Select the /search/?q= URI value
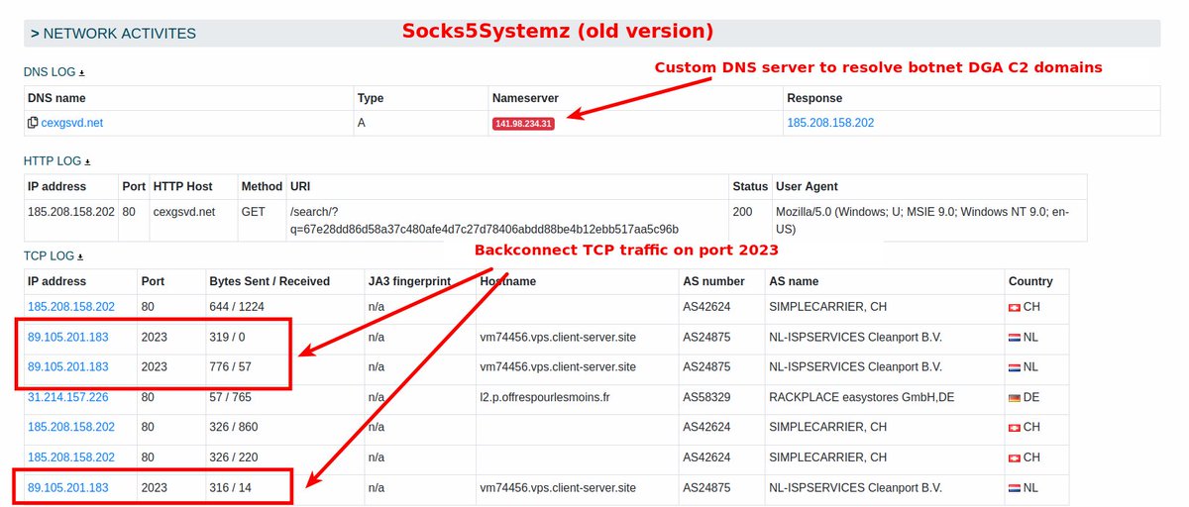Image resolution: width=1189 pixels, height=507 pixels. 484,220
